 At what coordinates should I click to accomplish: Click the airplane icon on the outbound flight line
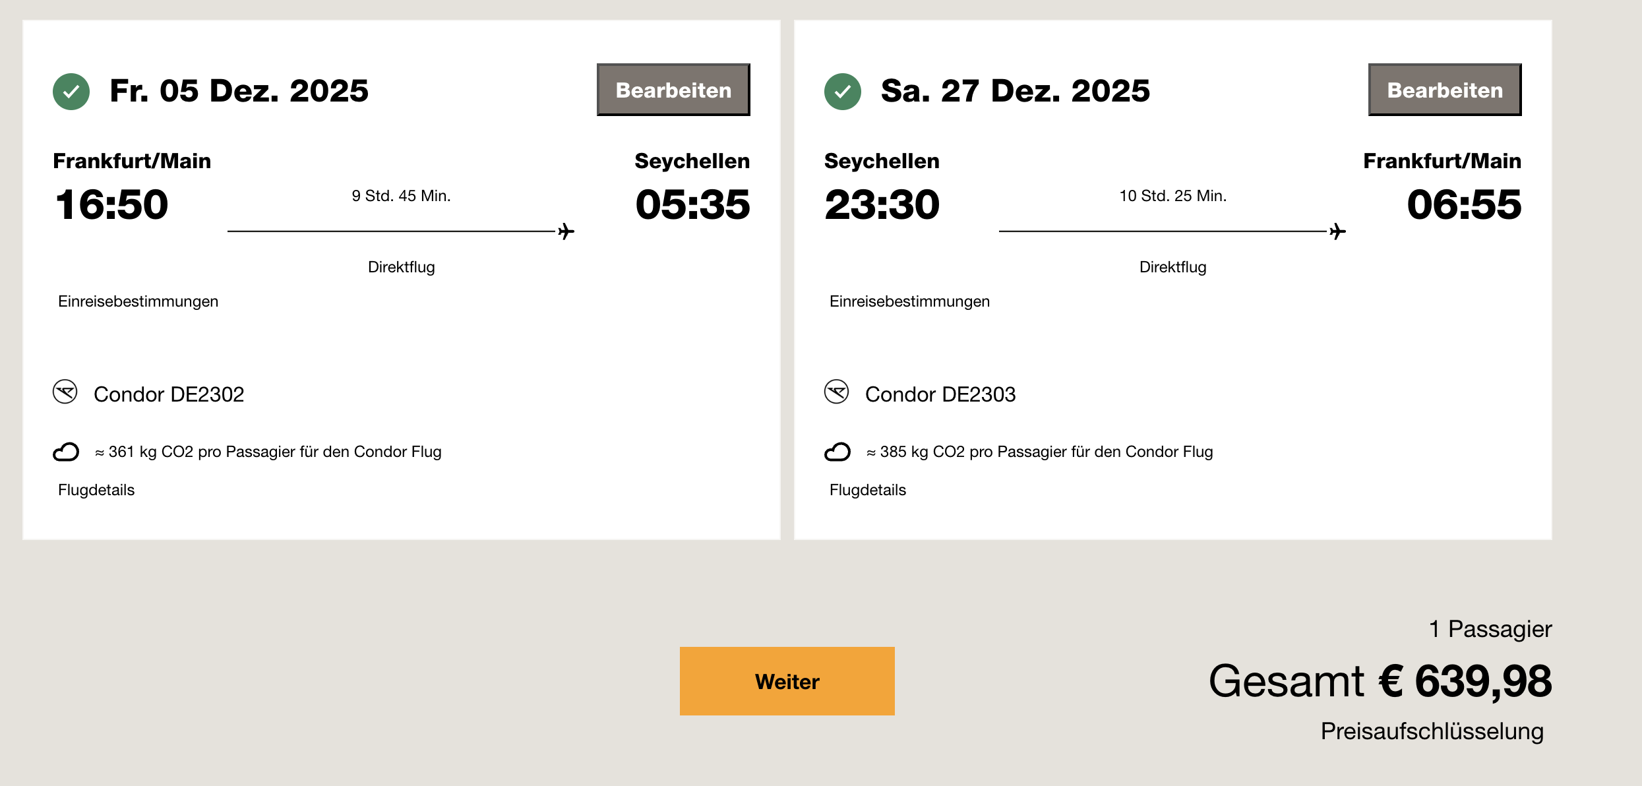click(566, 231)
